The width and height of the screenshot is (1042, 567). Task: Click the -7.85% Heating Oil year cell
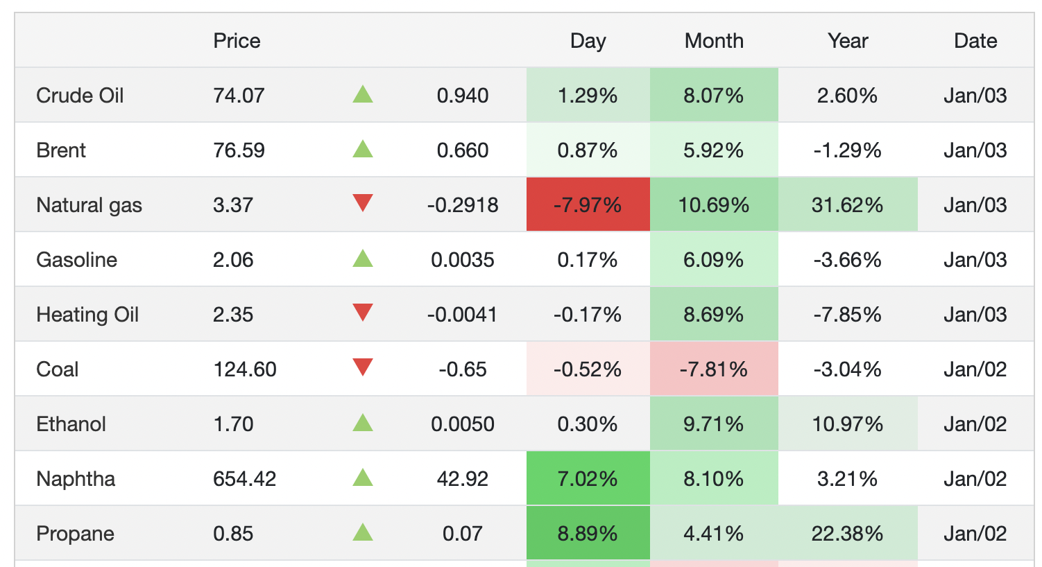point(848,314)
